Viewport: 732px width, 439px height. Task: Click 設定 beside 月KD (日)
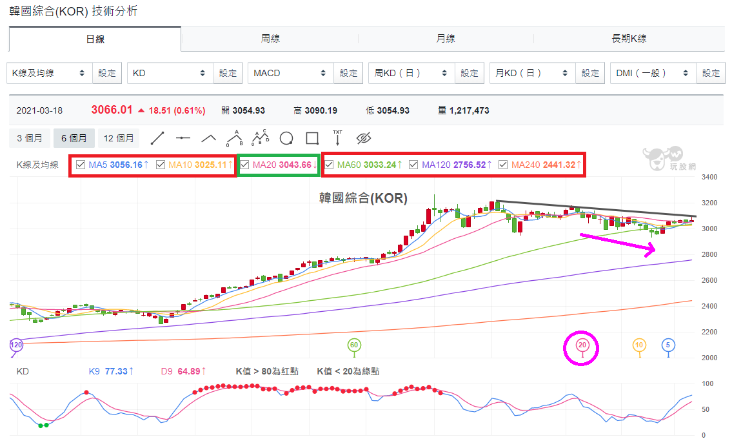click(x=590, y=73)
